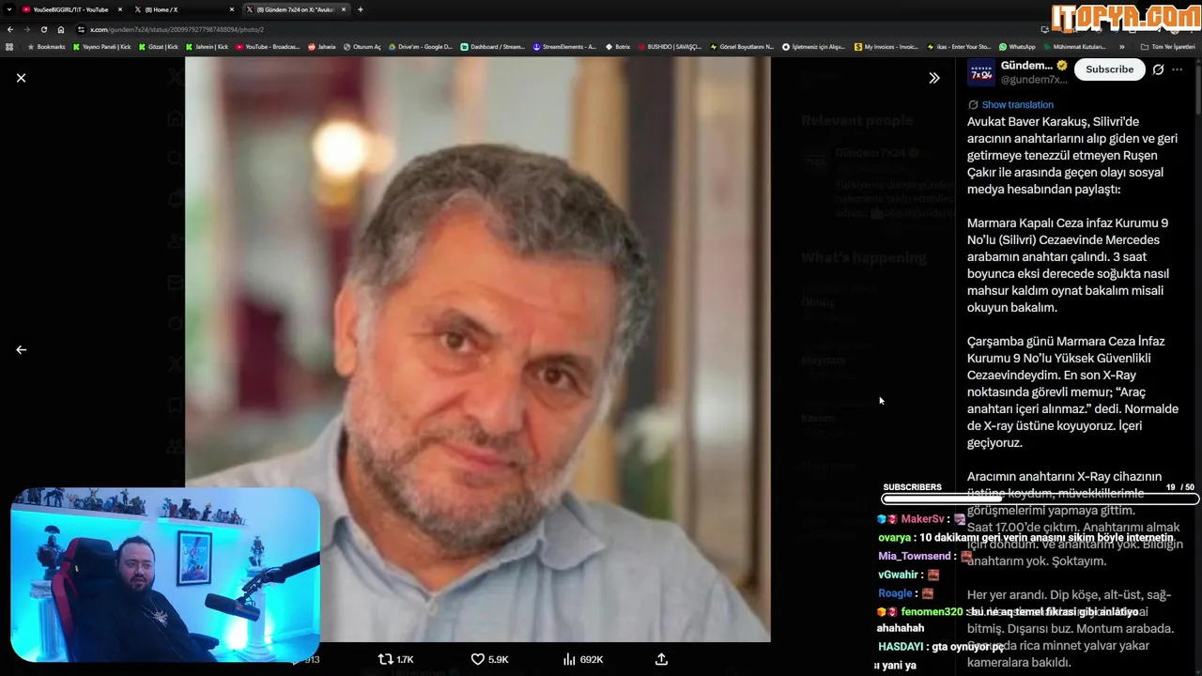Open Yayıncı Paneli | Kick bookmark

[x=102, y=47]
